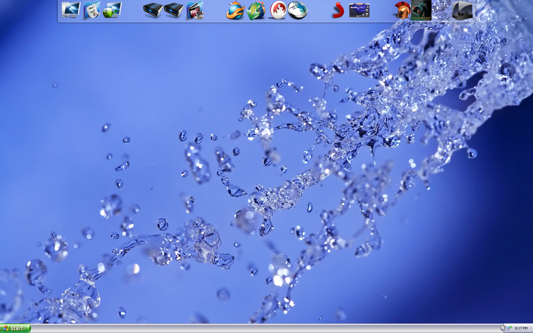Open the network monitor with green globe
The width and height of the screenshot is (533, 333).
point(112,10)
